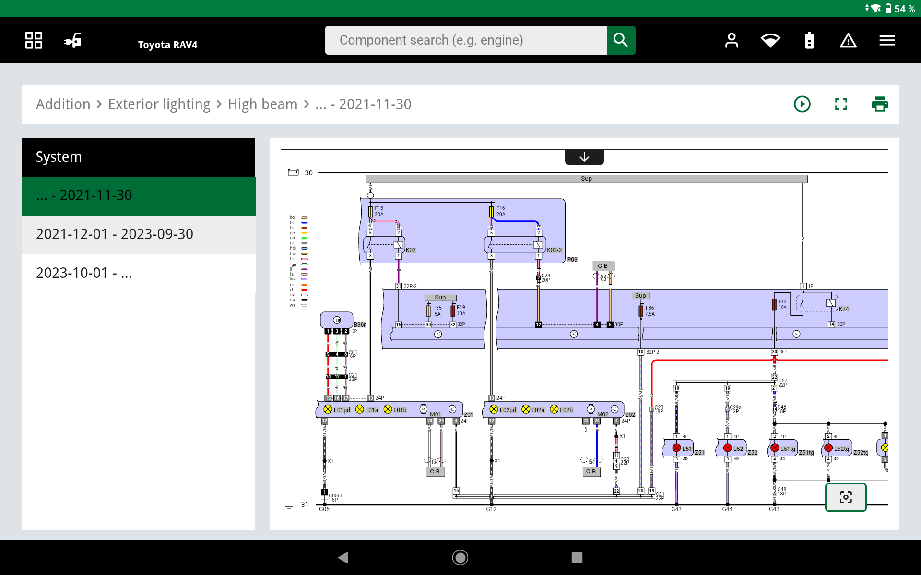Select the 2021-12-01 - 2023-09-30 entry

pyautogui.click(x=139, y=234)
